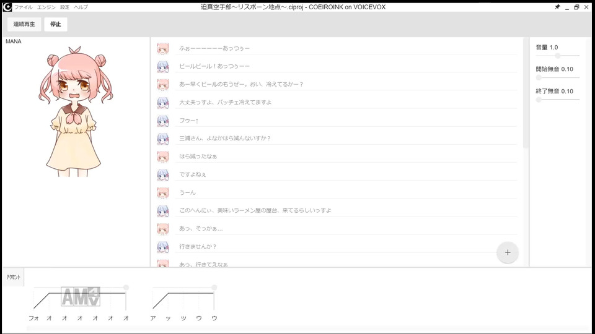
Task: Click character icon beside うーん
Action: pos(163,193)
